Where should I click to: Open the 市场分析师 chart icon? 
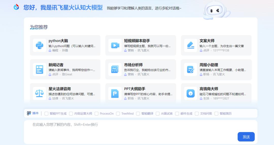(x=115, y=69)
